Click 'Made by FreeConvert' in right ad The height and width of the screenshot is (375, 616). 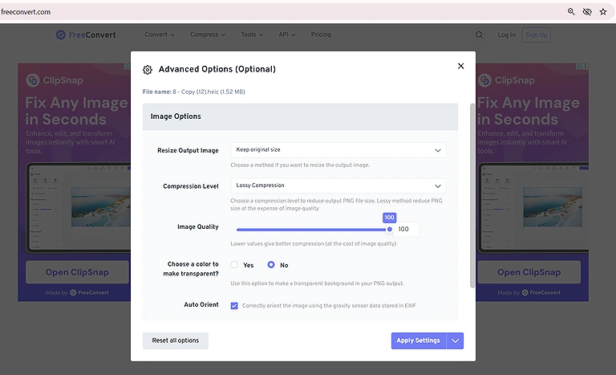click(529, 293)
